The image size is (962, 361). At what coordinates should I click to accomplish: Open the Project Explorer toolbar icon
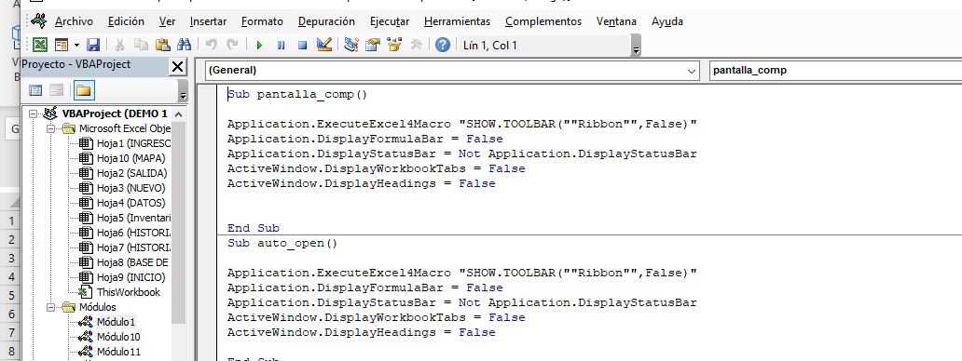[x=350, y=45]
